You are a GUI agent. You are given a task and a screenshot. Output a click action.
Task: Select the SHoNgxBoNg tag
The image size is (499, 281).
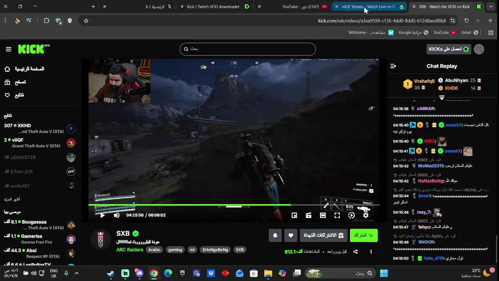(x=215, y=250)
